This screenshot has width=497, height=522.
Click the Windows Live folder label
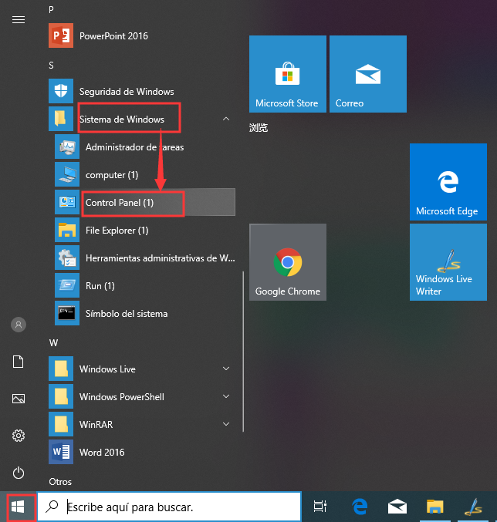(107, 369)
